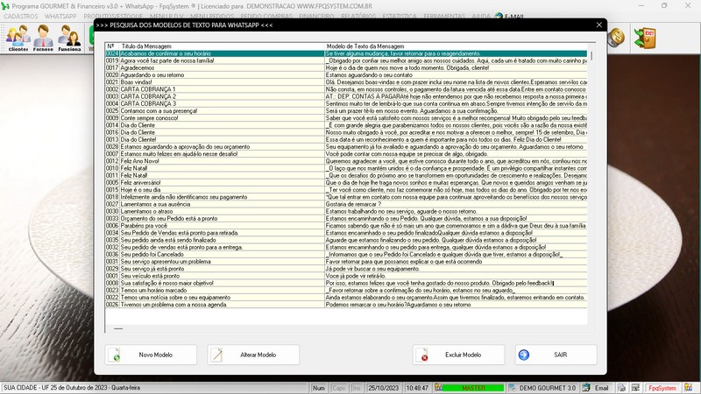Click the Novo Modelo button

click(151, 355)
